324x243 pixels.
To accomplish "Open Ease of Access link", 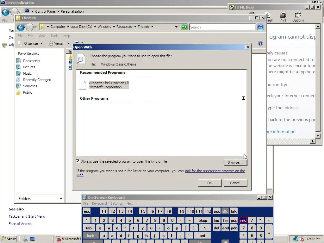I will [x=20, y=224].
